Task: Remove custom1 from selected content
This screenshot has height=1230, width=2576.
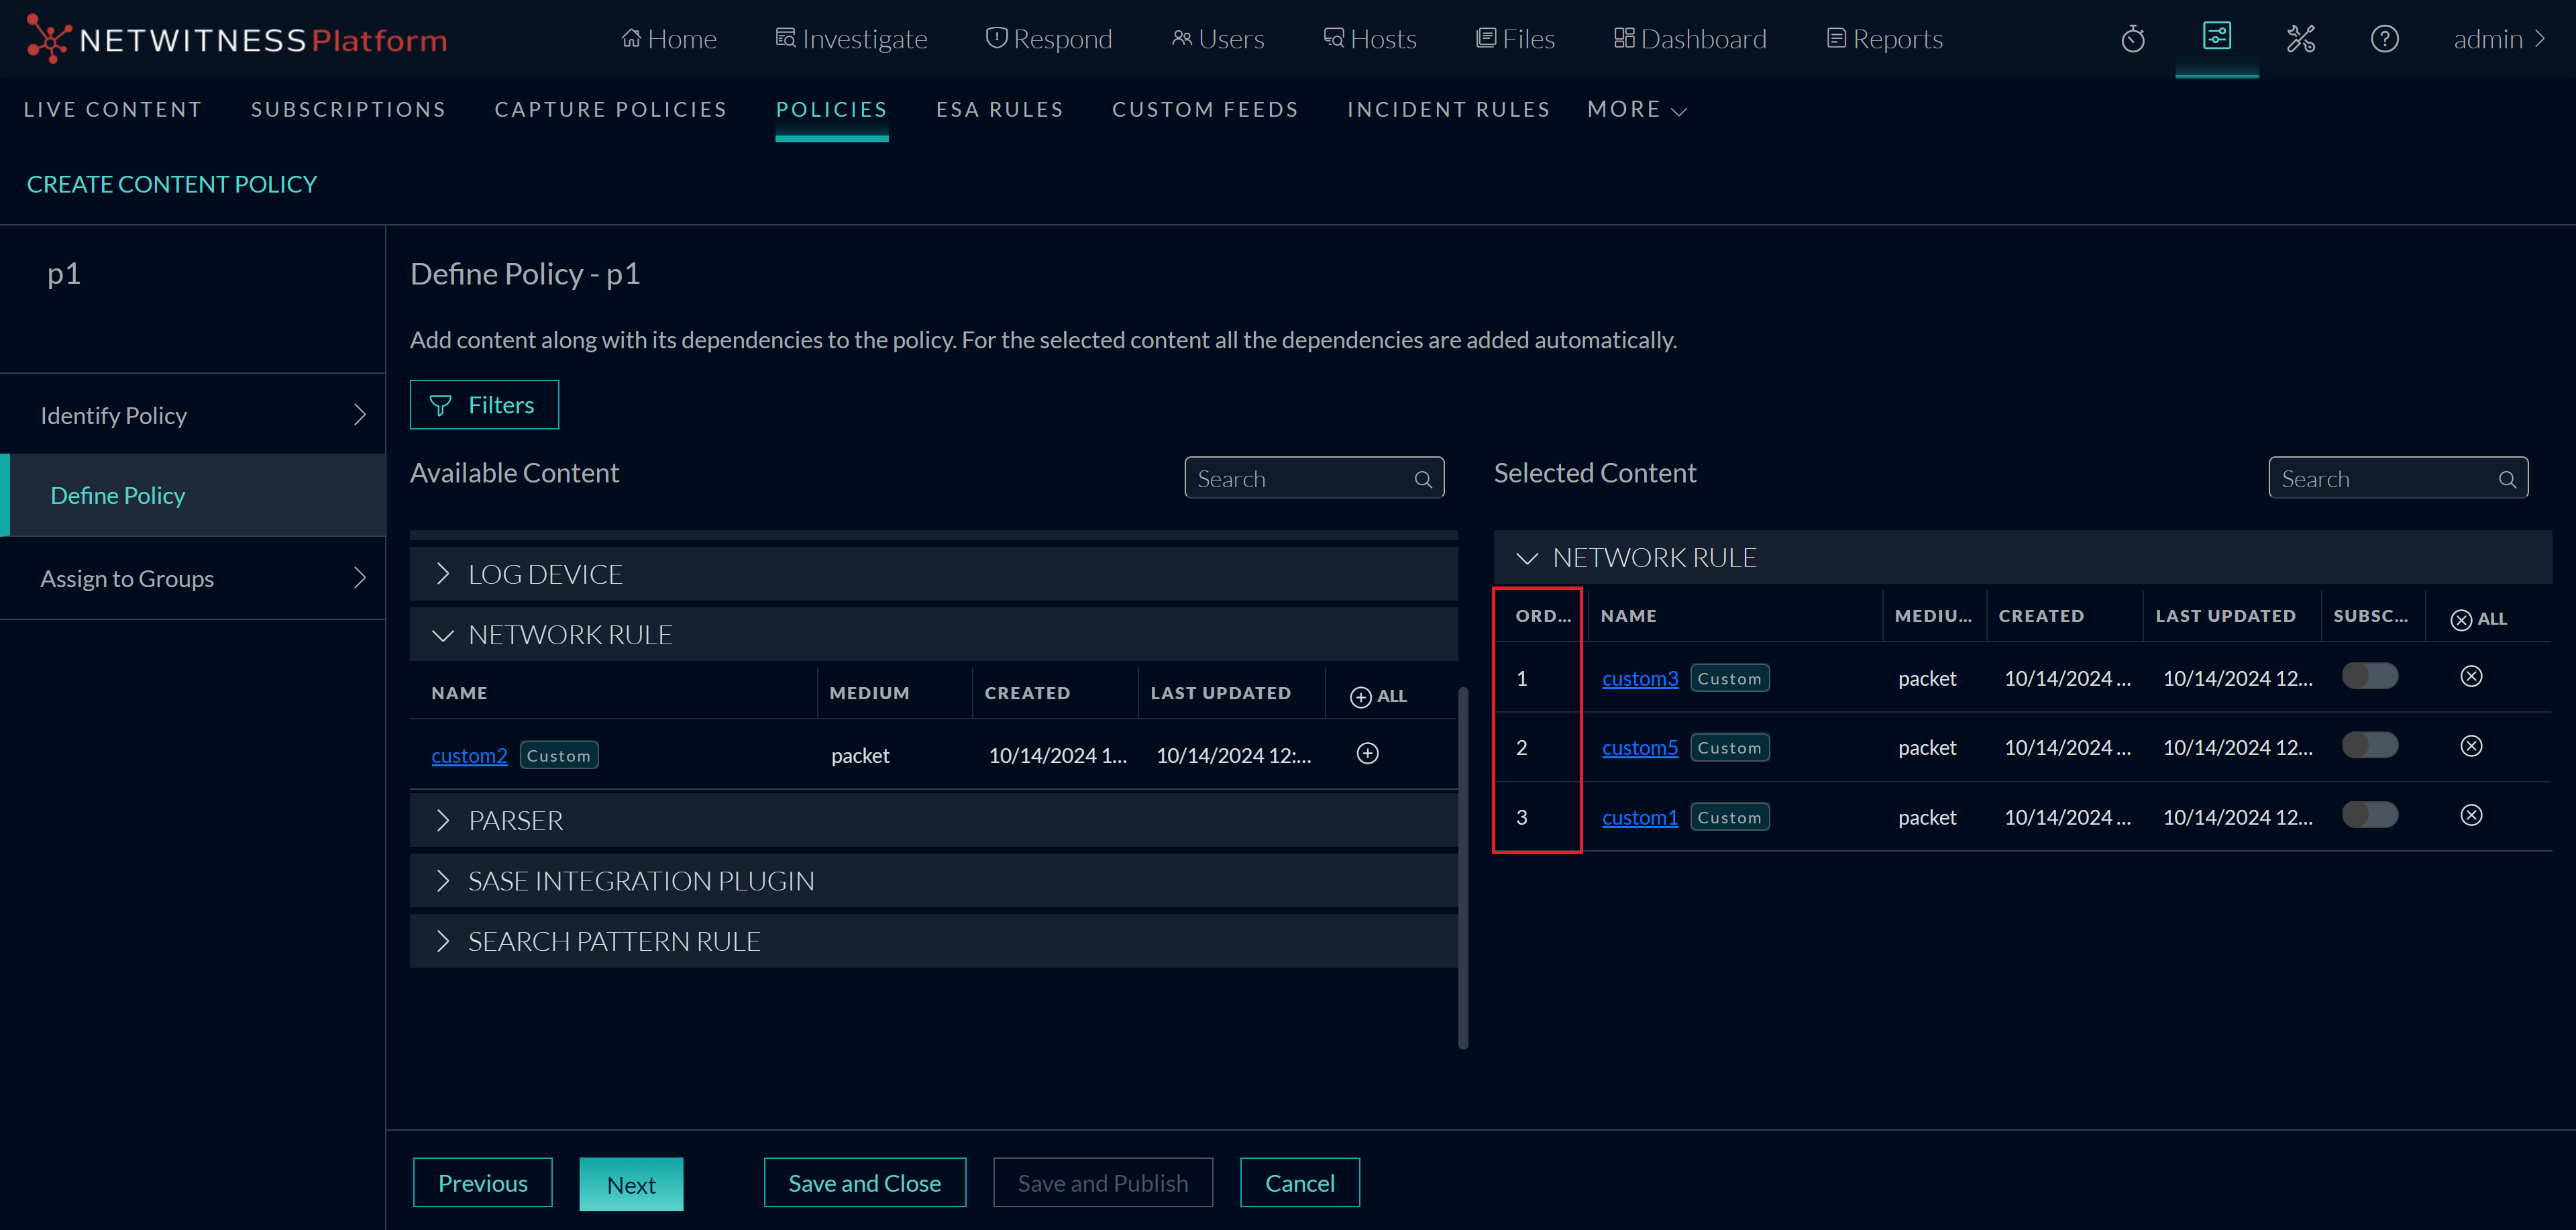Action: coord(2470,816)
